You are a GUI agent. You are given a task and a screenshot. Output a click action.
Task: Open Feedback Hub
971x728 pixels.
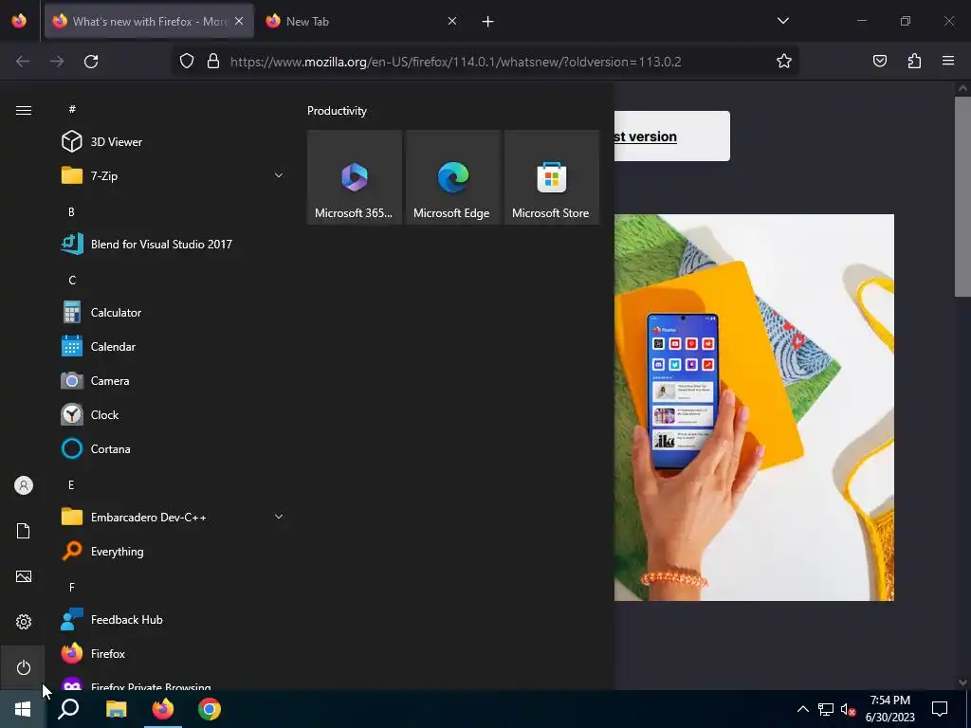coord(174,620)
